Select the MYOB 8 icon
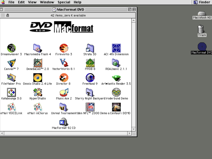 [x=90, y=63]
